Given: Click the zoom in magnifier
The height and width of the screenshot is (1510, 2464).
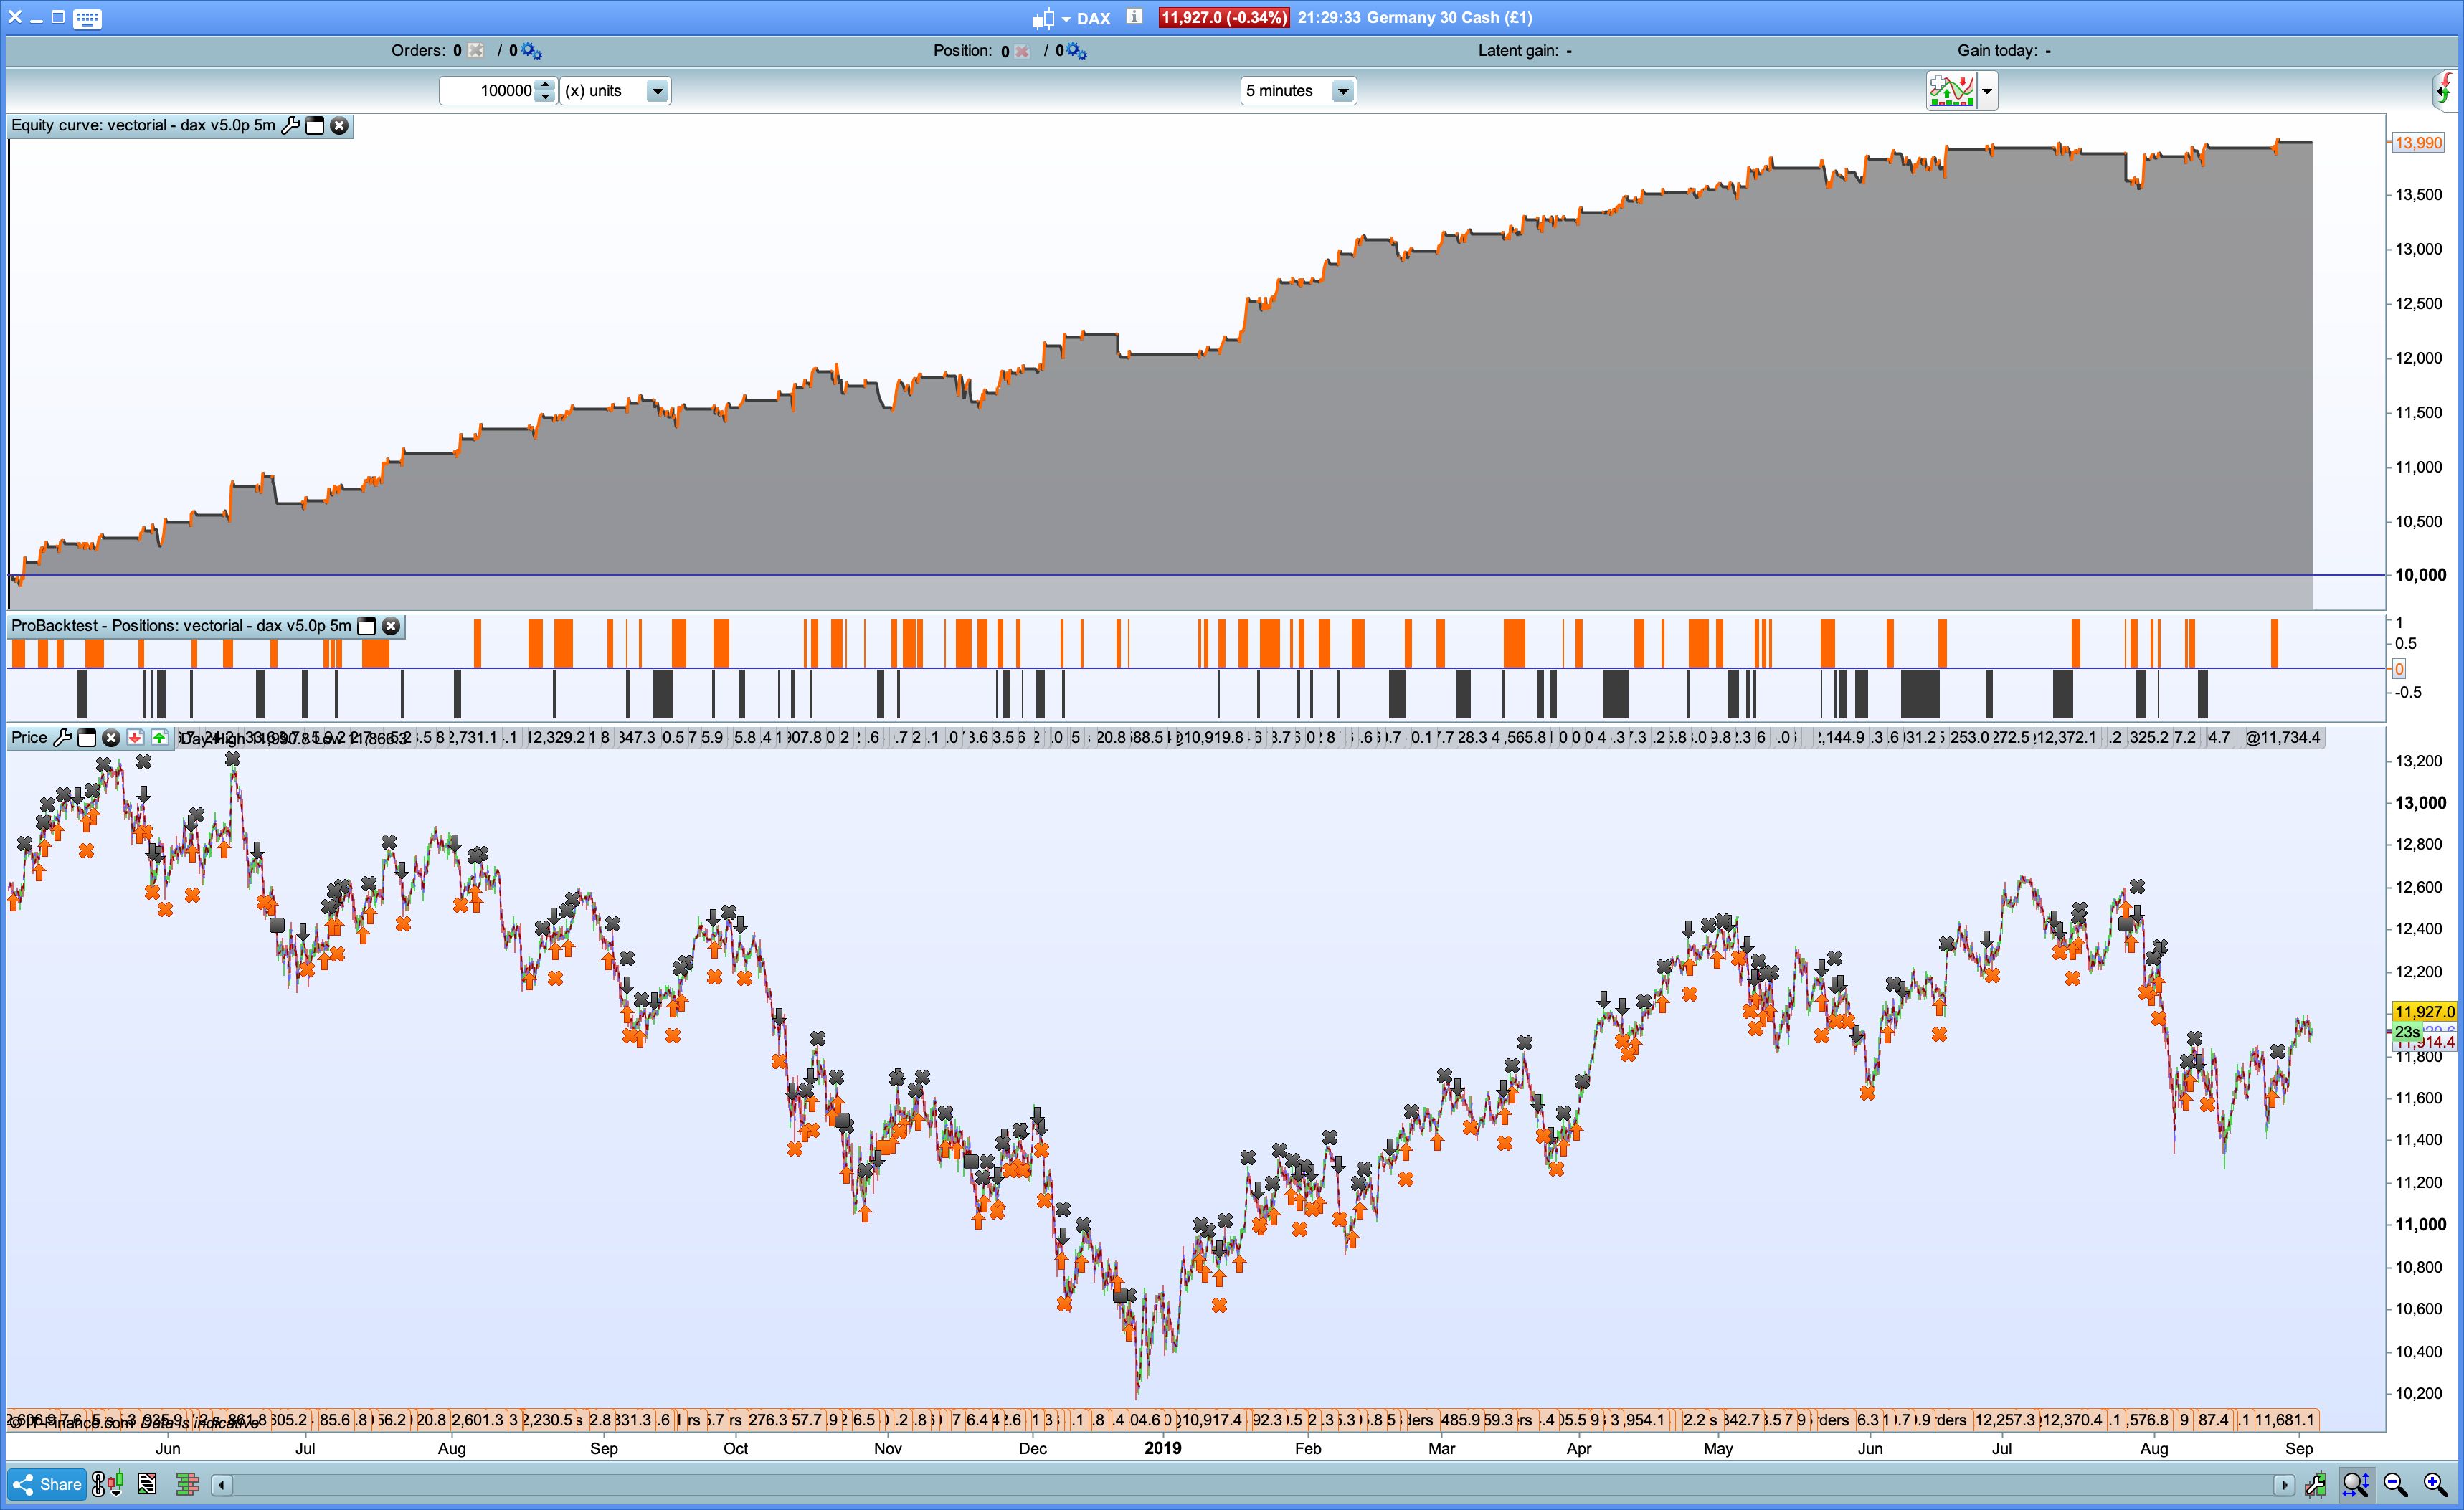Looking at the screenshot, I should click(2435, 1484).
